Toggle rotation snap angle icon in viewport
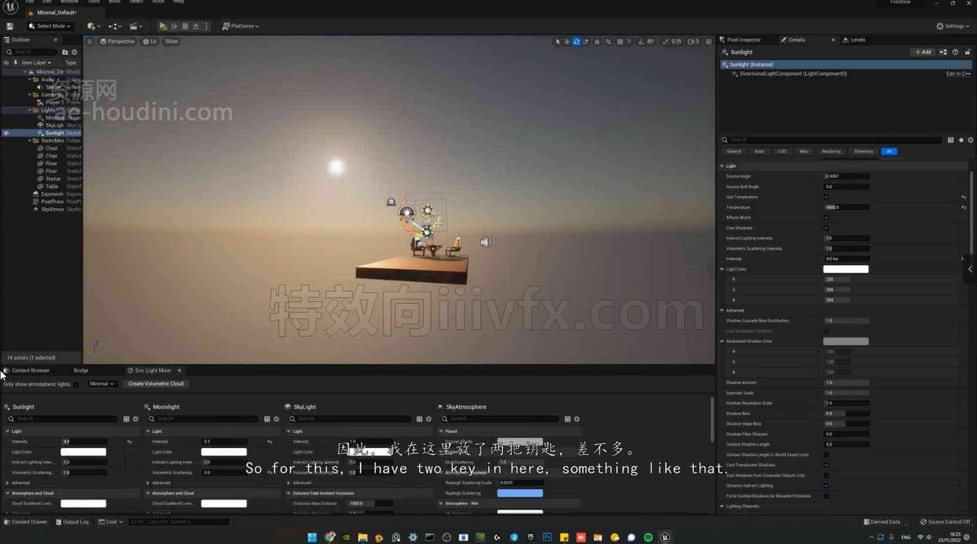Screen dimensions: 977x544 pyautogui.click(x=641, y=42)
